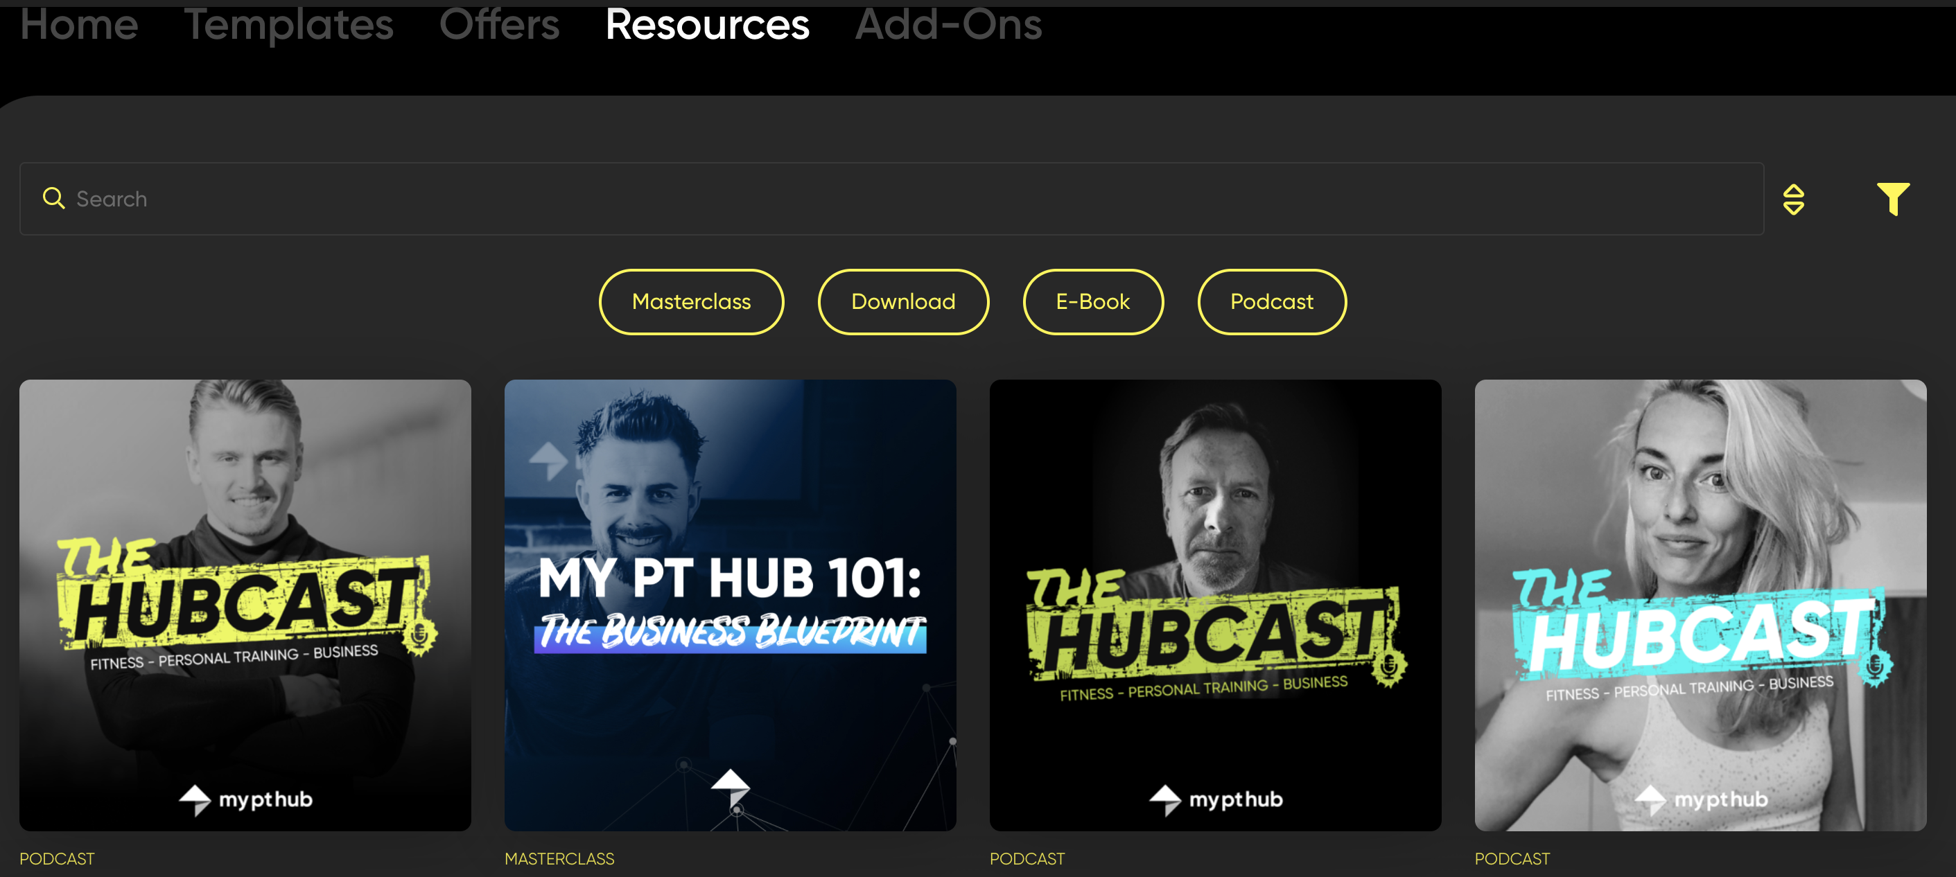Image resolution: width=1956 pixels, height=877 pixels.
Task: Open the yellow funnel filter icon
Action: pyautogui.click(x=1893, y=199)
